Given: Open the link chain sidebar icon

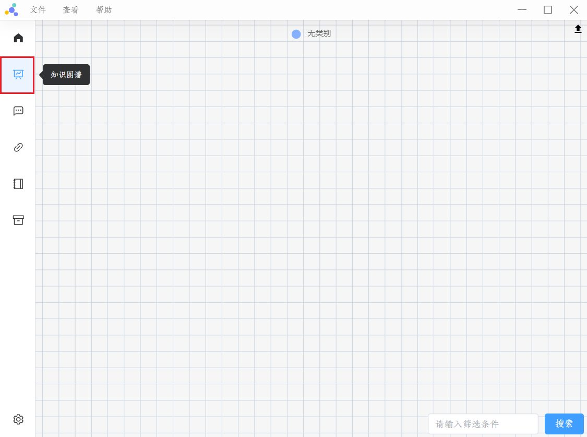Looking at the screenshot, I should coord(18,147).
